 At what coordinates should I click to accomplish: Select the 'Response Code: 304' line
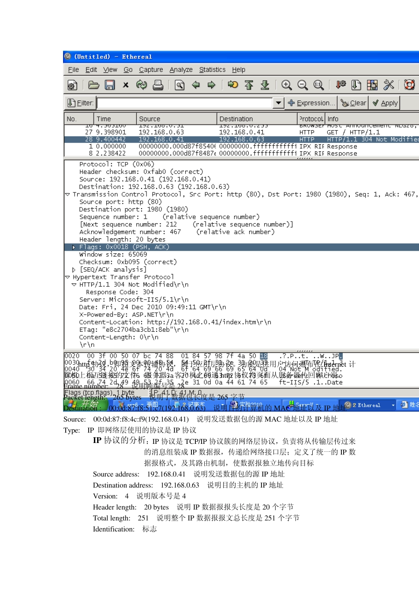point(120,292)
